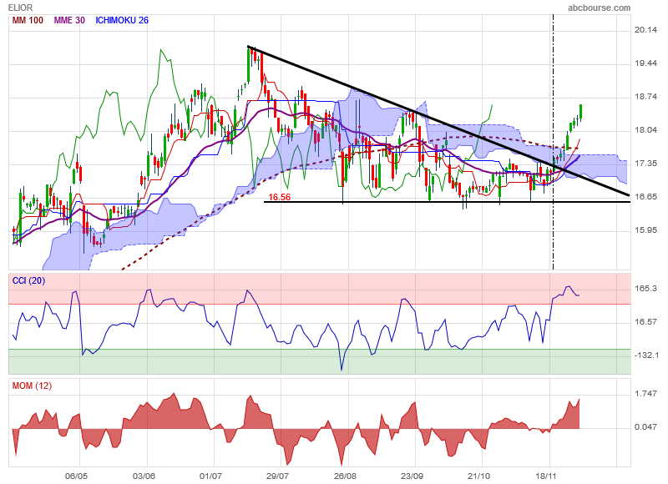Click price axis value 15.95

645,230
